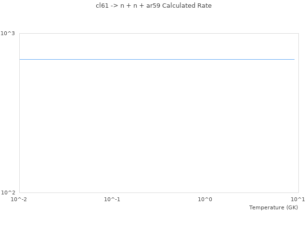Viewport: 308px width, 231px height.
Task: Click the first "n" in the title
Action: 122,6
